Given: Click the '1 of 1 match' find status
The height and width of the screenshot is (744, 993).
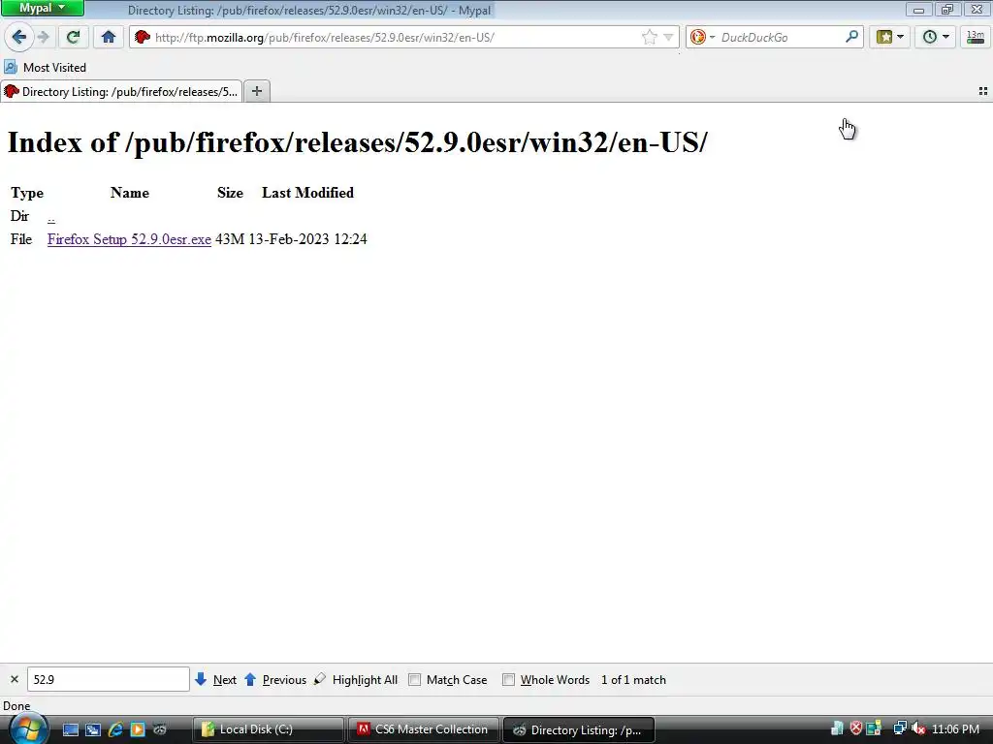Looking at the screenshot, I should click(633, 679).
